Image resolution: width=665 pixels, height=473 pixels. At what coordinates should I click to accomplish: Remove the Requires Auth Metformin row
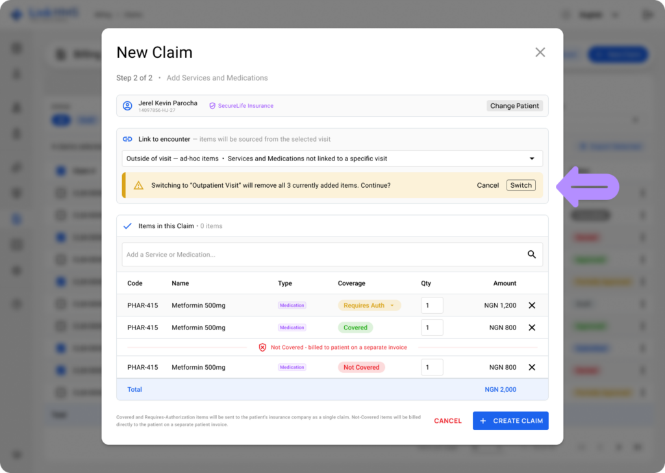[x=532, y=305]
